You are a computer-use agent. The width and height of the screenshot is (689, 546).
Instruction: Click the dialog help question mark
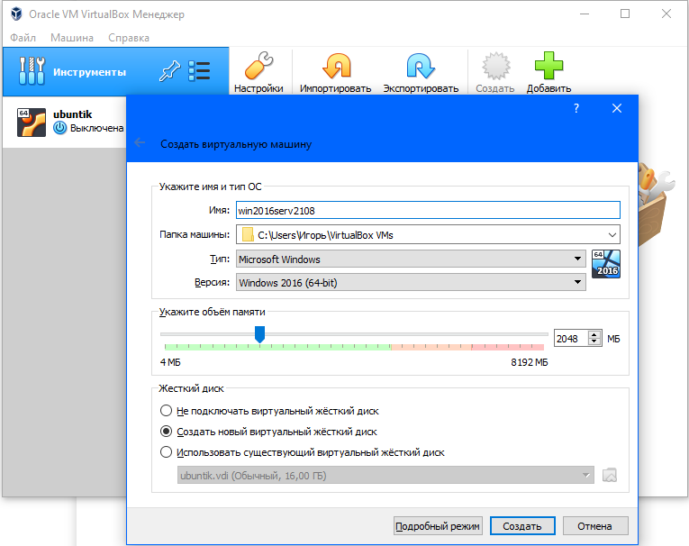click(x=576, y=108)
